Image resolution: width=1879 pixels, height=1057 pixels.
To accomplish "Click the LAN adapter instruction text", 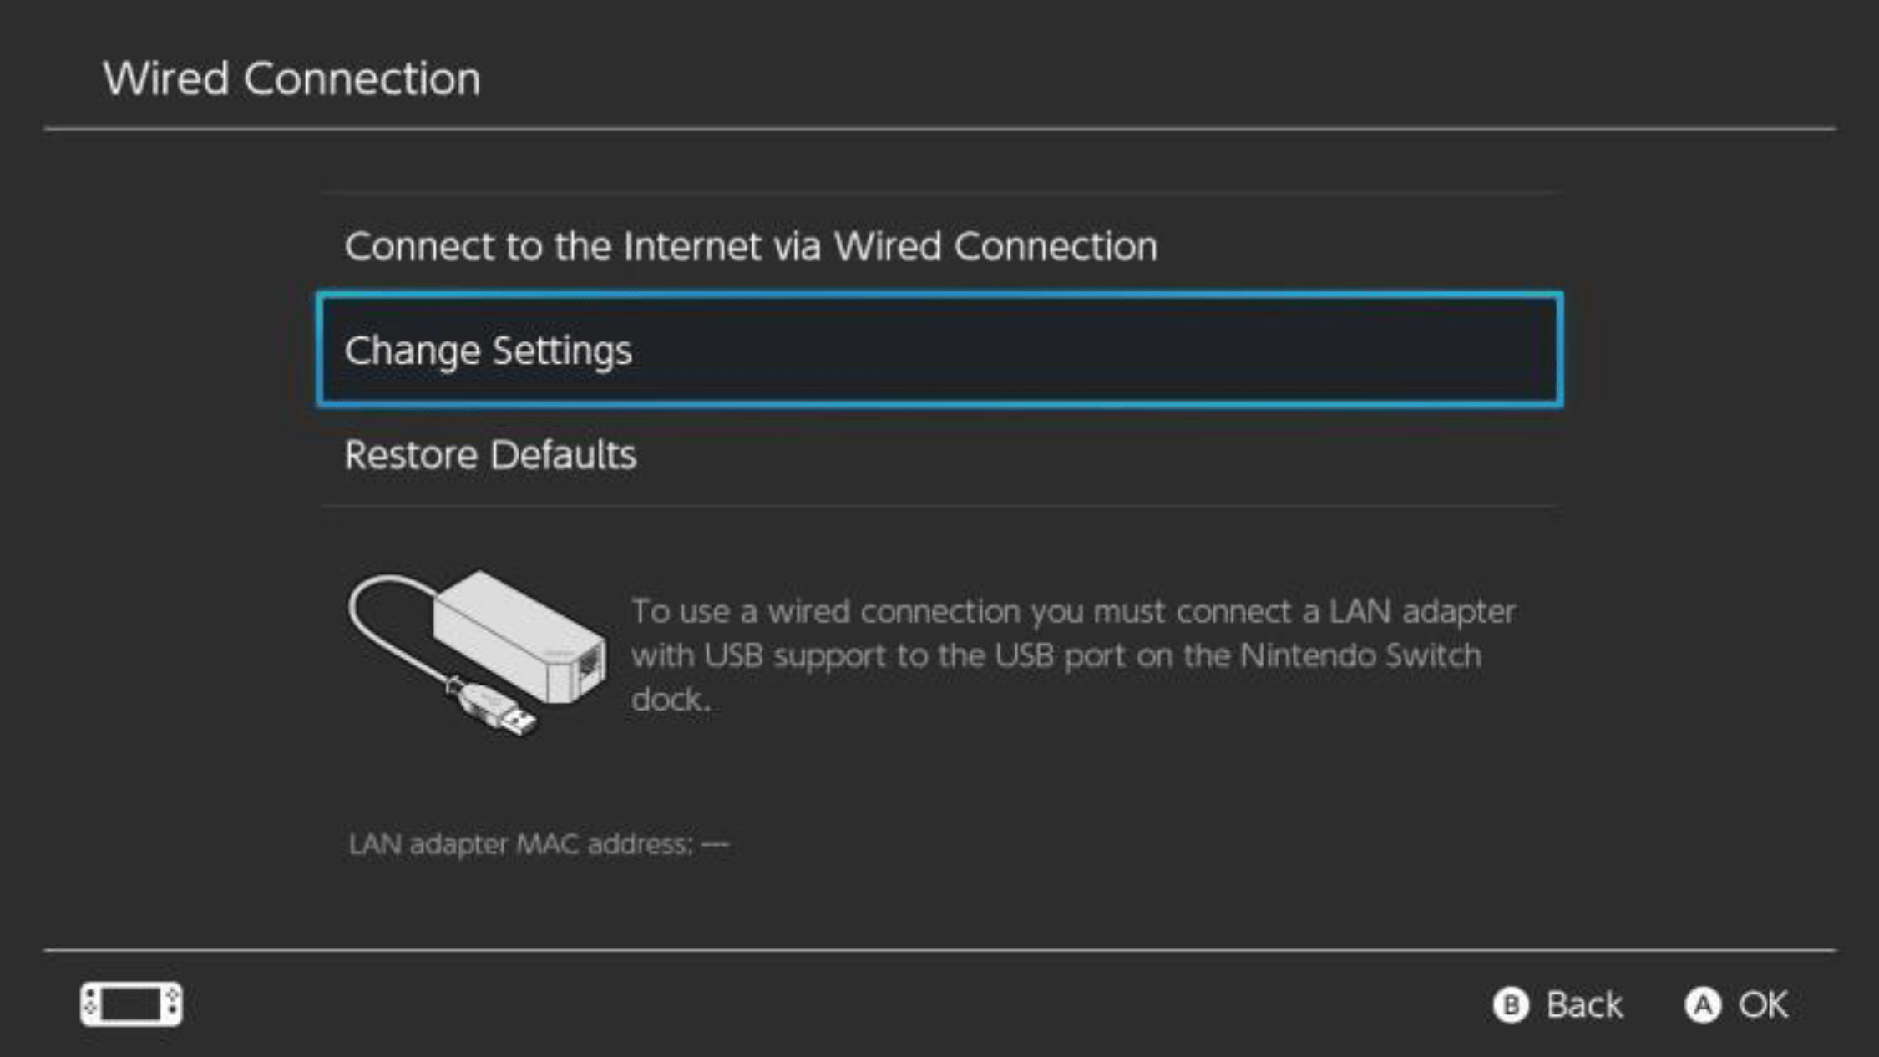I will (x=1073, y=655).
